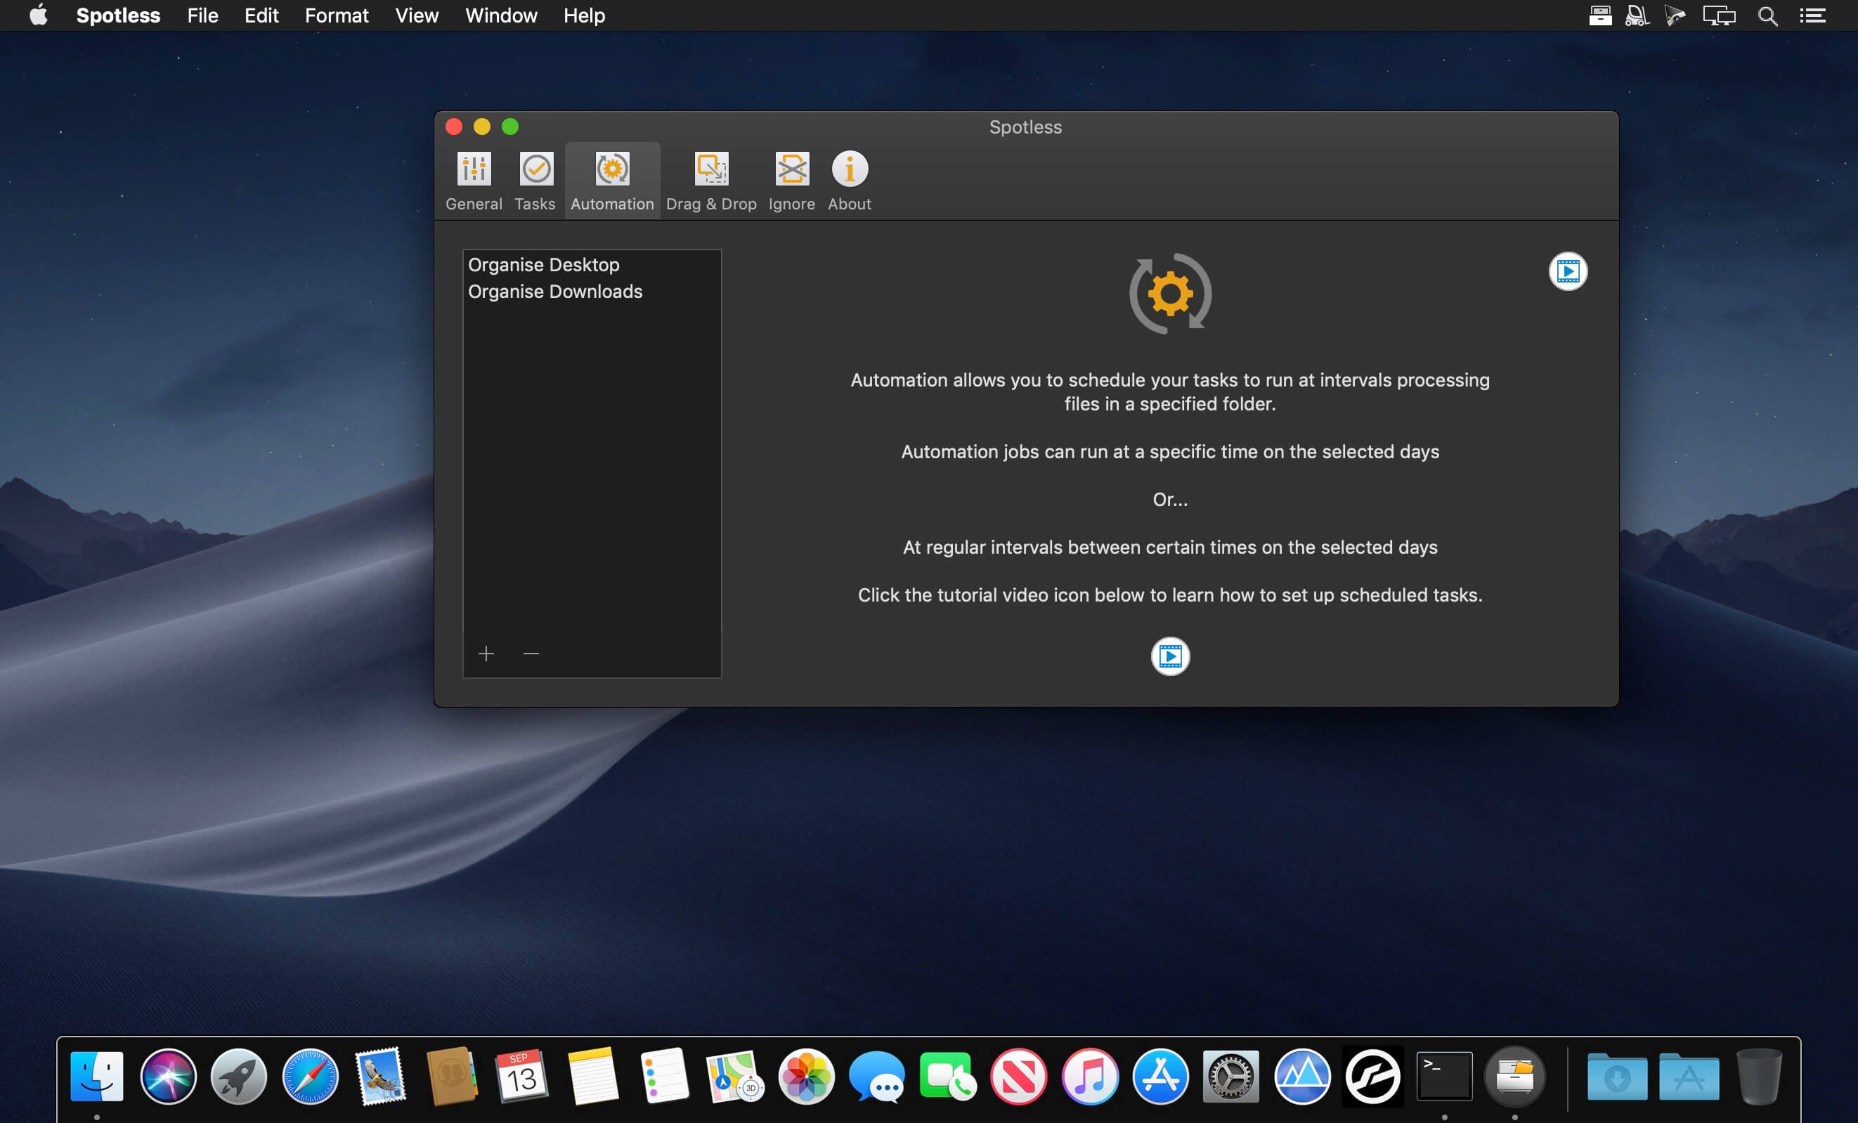The width and height of the screenshot is (1858, 1123).
Task: Remove automation job with minus button
Action: [x=531, y=653]
